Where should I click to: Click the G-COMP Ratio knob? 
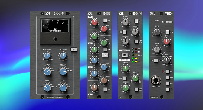(47, 88)
